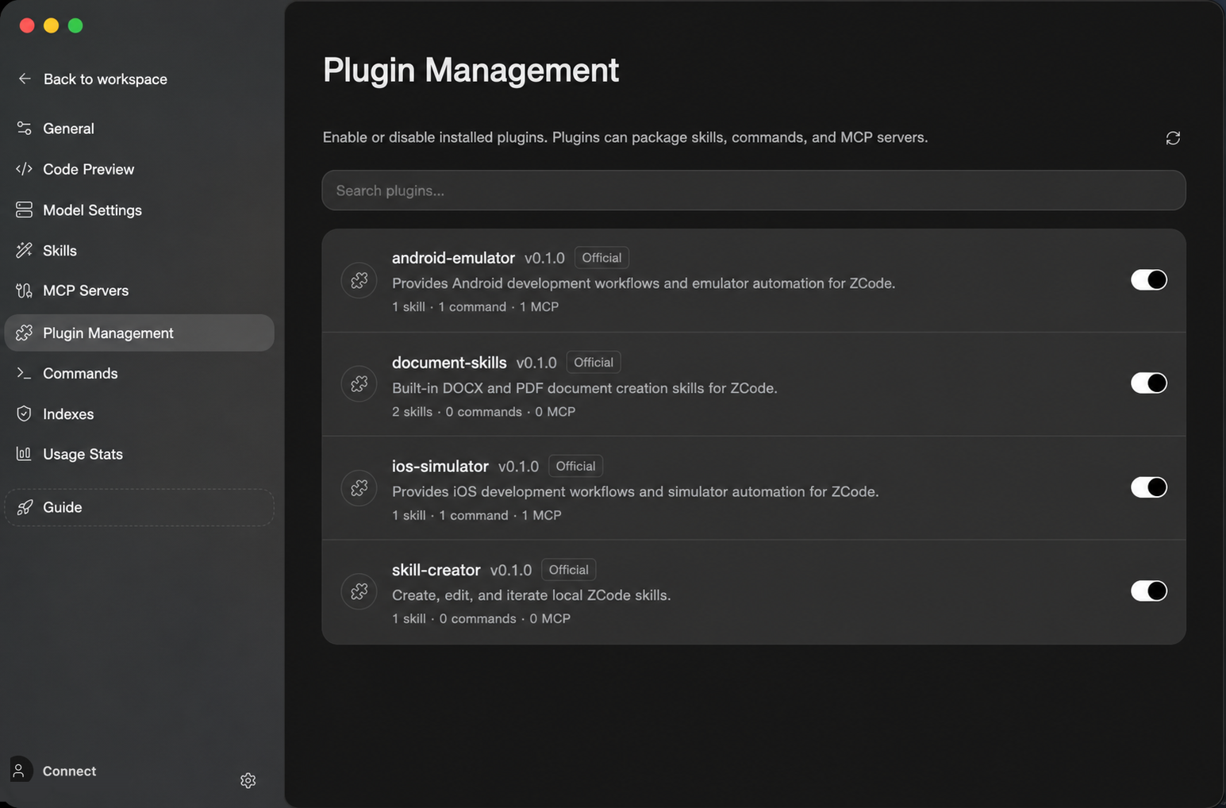This screenshot has width=1226, height=808.
Task: Click the android-emulator plugin name
Action: (x=453, y=258)
